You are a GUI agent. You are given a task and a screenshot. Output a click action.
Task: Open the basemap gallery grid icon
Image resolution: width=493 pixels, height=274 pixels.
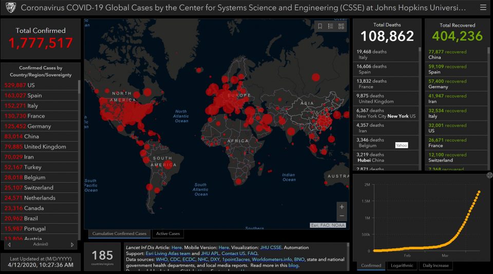342,26
